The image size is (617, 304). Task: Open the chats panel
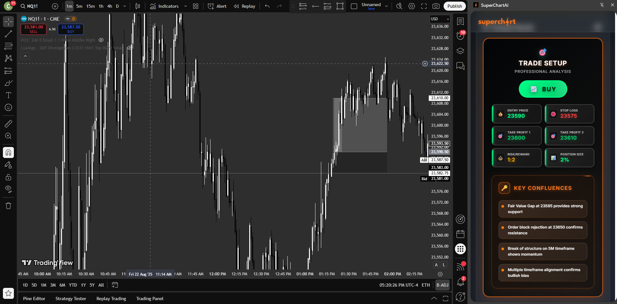pos(460,66)
